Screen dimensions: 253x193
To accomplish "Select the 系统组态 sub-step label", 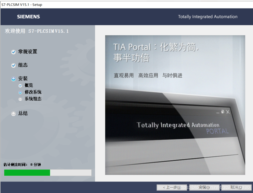I will tap(33, 99).
